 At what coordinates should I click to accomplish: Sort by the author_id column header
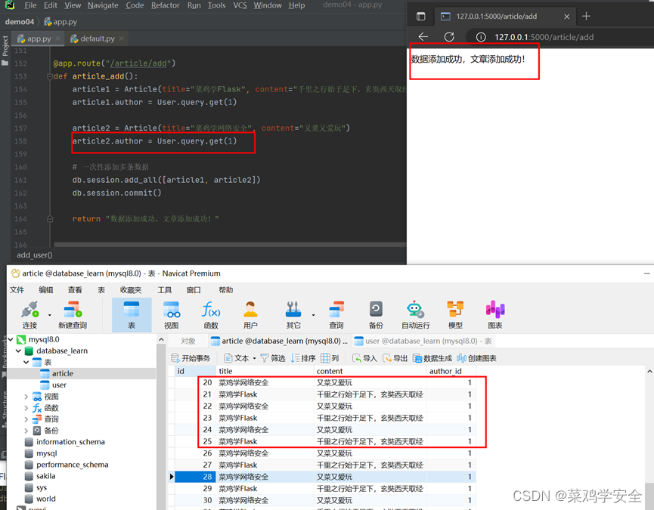[x=451, y=371]
